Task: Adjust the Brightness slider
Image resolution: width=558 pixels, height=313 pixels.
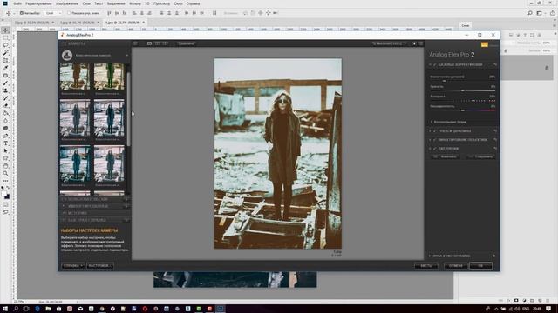Action: tap(463, 90)
